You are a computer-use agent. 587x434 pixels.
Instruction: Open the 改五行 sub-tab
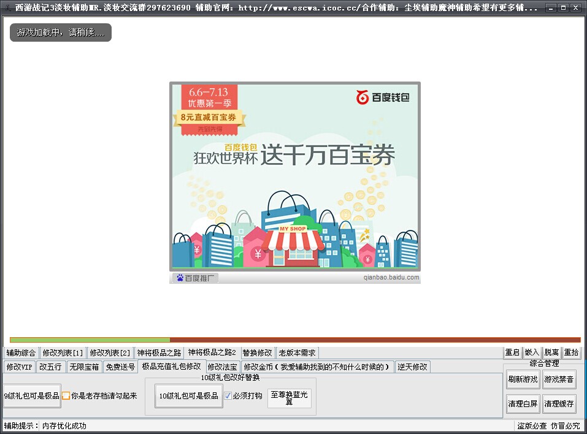[50, 367]
